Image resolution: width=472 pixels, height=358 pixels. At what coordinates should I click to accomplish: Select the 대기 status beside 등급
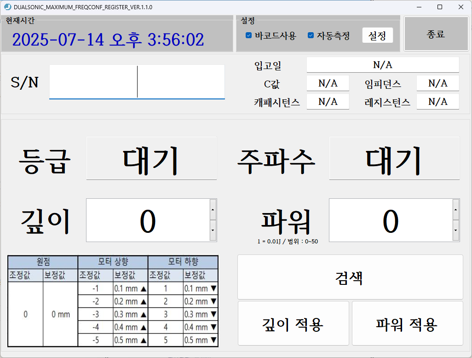point(151,158)
